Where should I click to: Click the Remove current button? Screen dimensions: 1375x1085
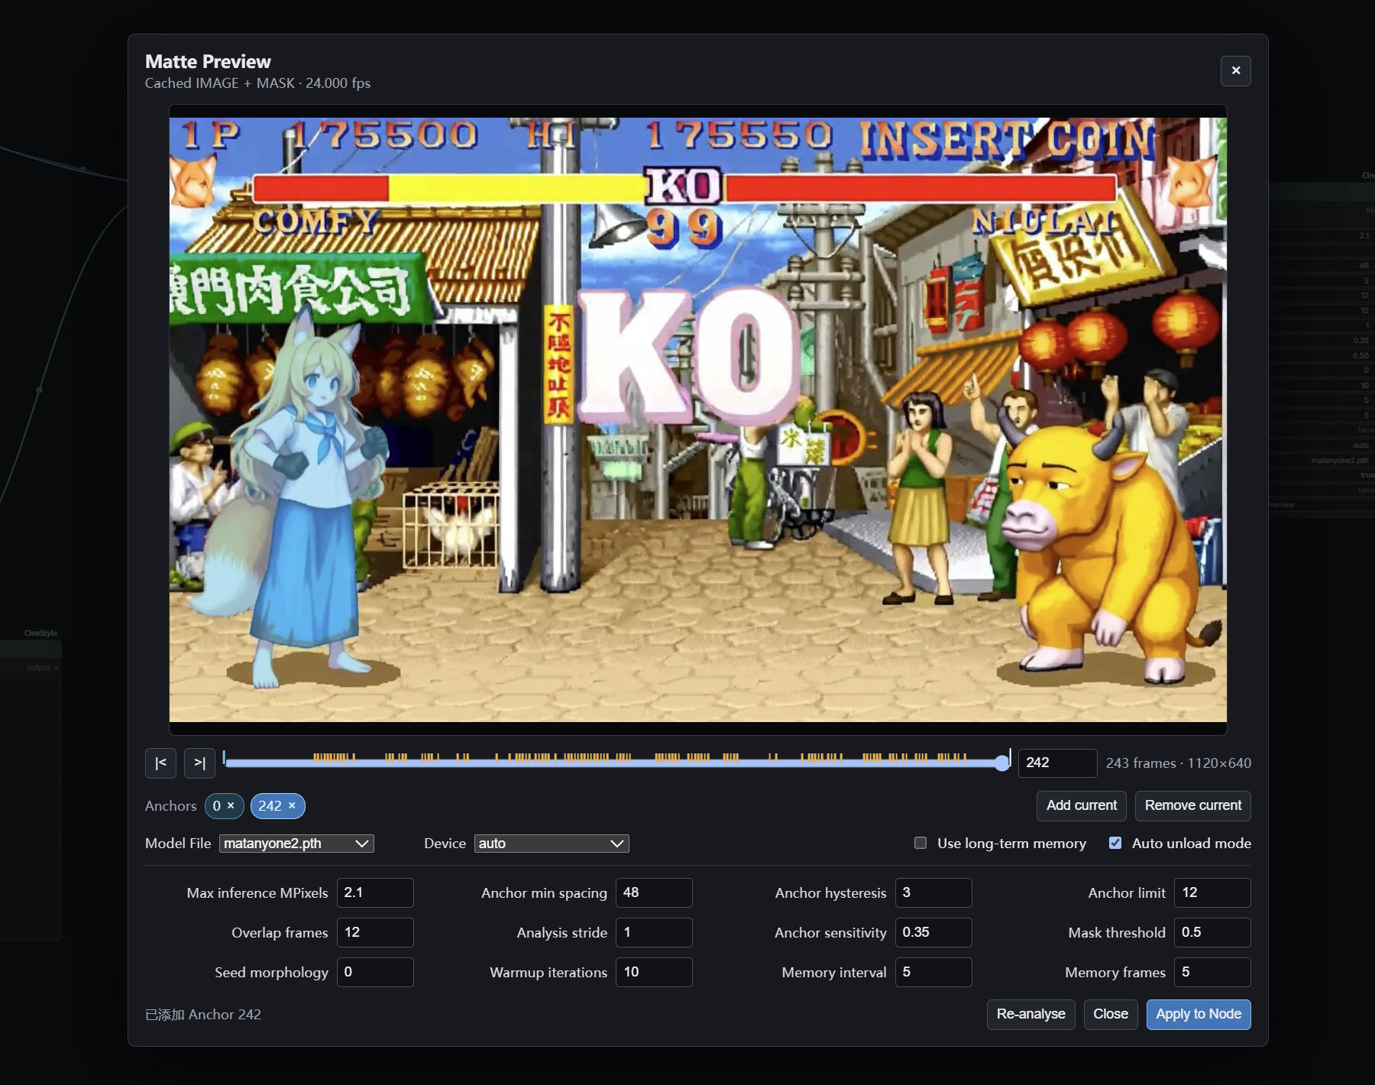click(1193, 805)
